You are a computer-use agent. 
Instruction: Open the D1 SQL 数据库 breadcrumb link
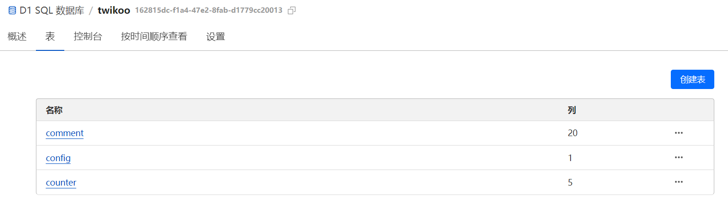coord(52,10)
